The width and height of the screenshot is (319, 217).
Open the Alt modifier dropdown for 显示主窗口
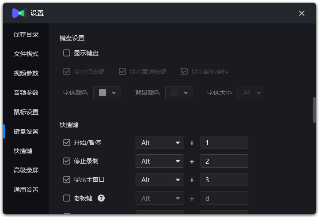coord(159,180)
